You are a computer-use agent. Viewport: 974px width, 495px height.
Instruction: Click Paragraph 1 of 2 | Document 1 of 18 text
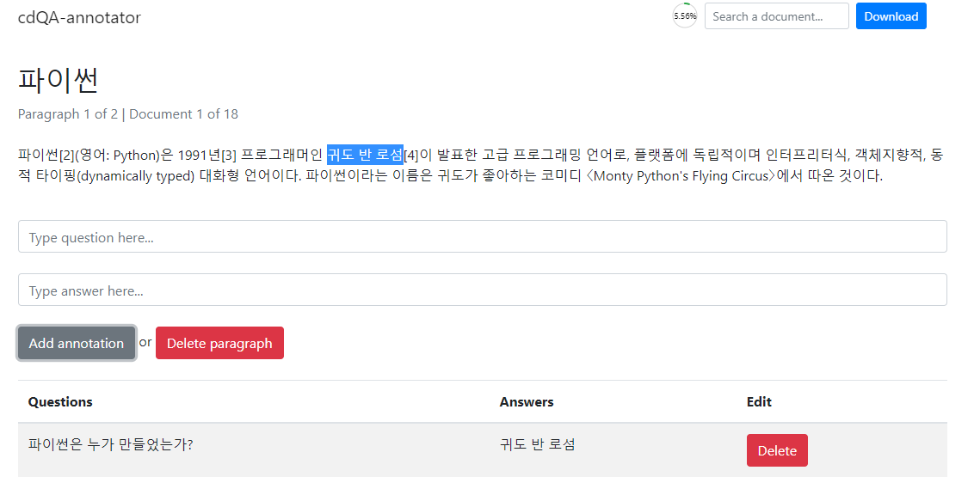point(128,114)
